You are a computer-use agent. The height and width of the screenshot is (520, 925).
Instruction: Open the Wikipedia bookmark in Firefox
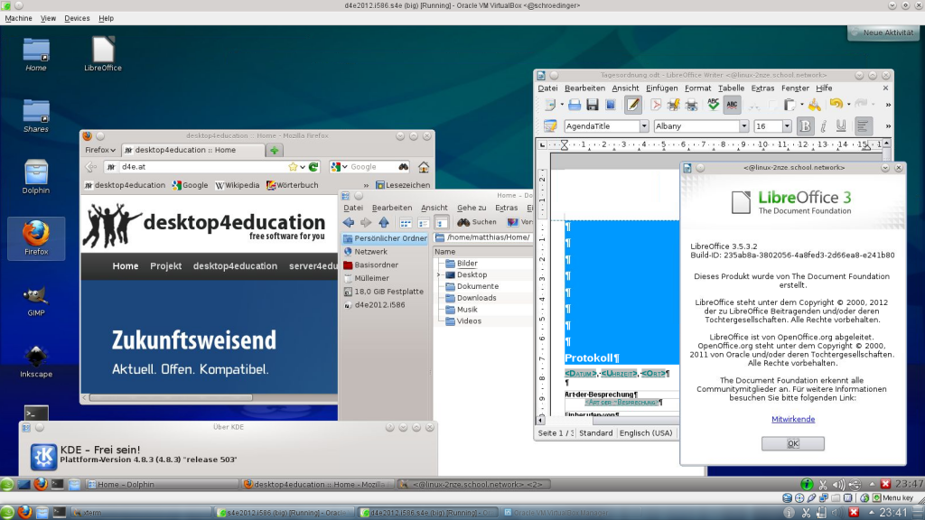[x=238, y=185]
